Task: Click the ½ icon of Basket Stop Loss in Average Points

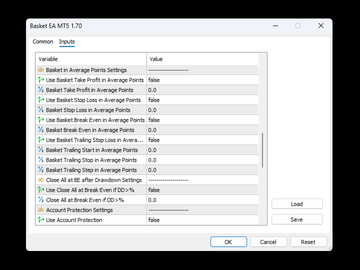Action: coord(40,109)
